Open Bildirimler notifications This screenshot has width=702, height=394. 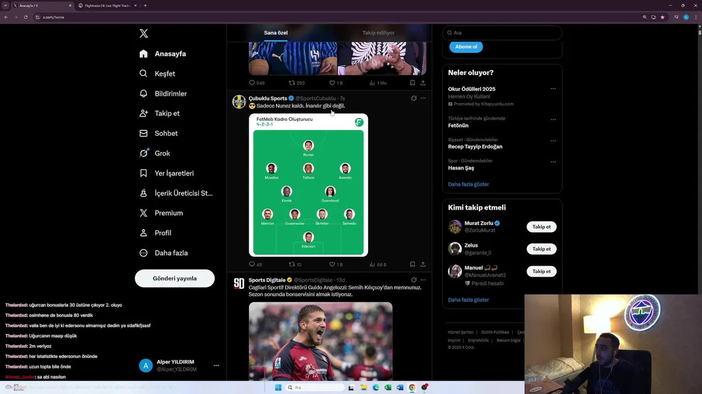point(163,94)
